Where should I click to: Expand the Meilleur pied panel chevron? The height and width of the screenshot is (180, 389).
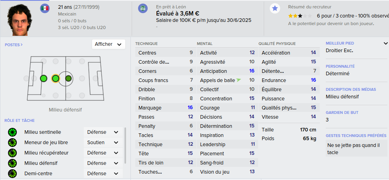pyautogui.click(x=385, y=43)
